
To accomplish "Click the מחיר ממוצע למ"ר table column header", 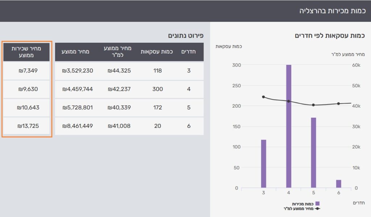I will click(119, 52).
